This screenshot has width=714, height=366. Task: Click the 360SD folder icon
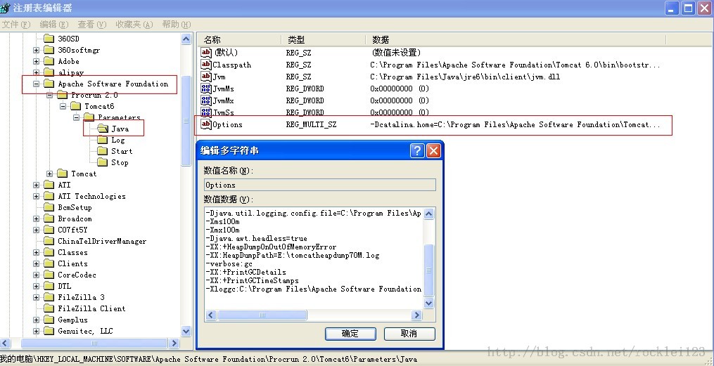[x=49, y=39]
